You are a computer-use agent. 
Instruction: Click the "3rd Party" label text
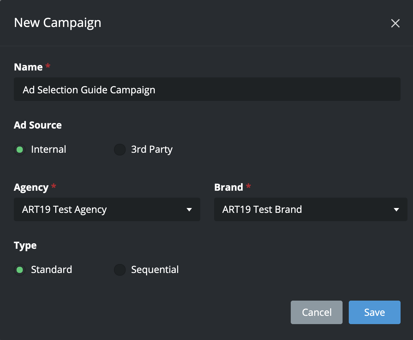coord(152,150)
